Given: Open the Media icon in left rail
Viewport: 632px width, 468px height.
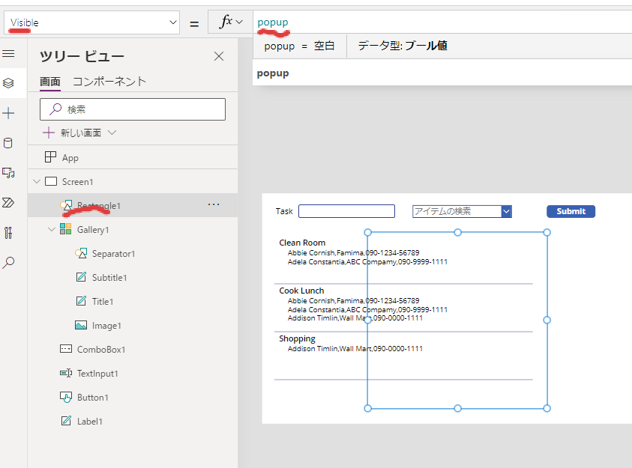Looking at the screenshot, I should (8, 173).
